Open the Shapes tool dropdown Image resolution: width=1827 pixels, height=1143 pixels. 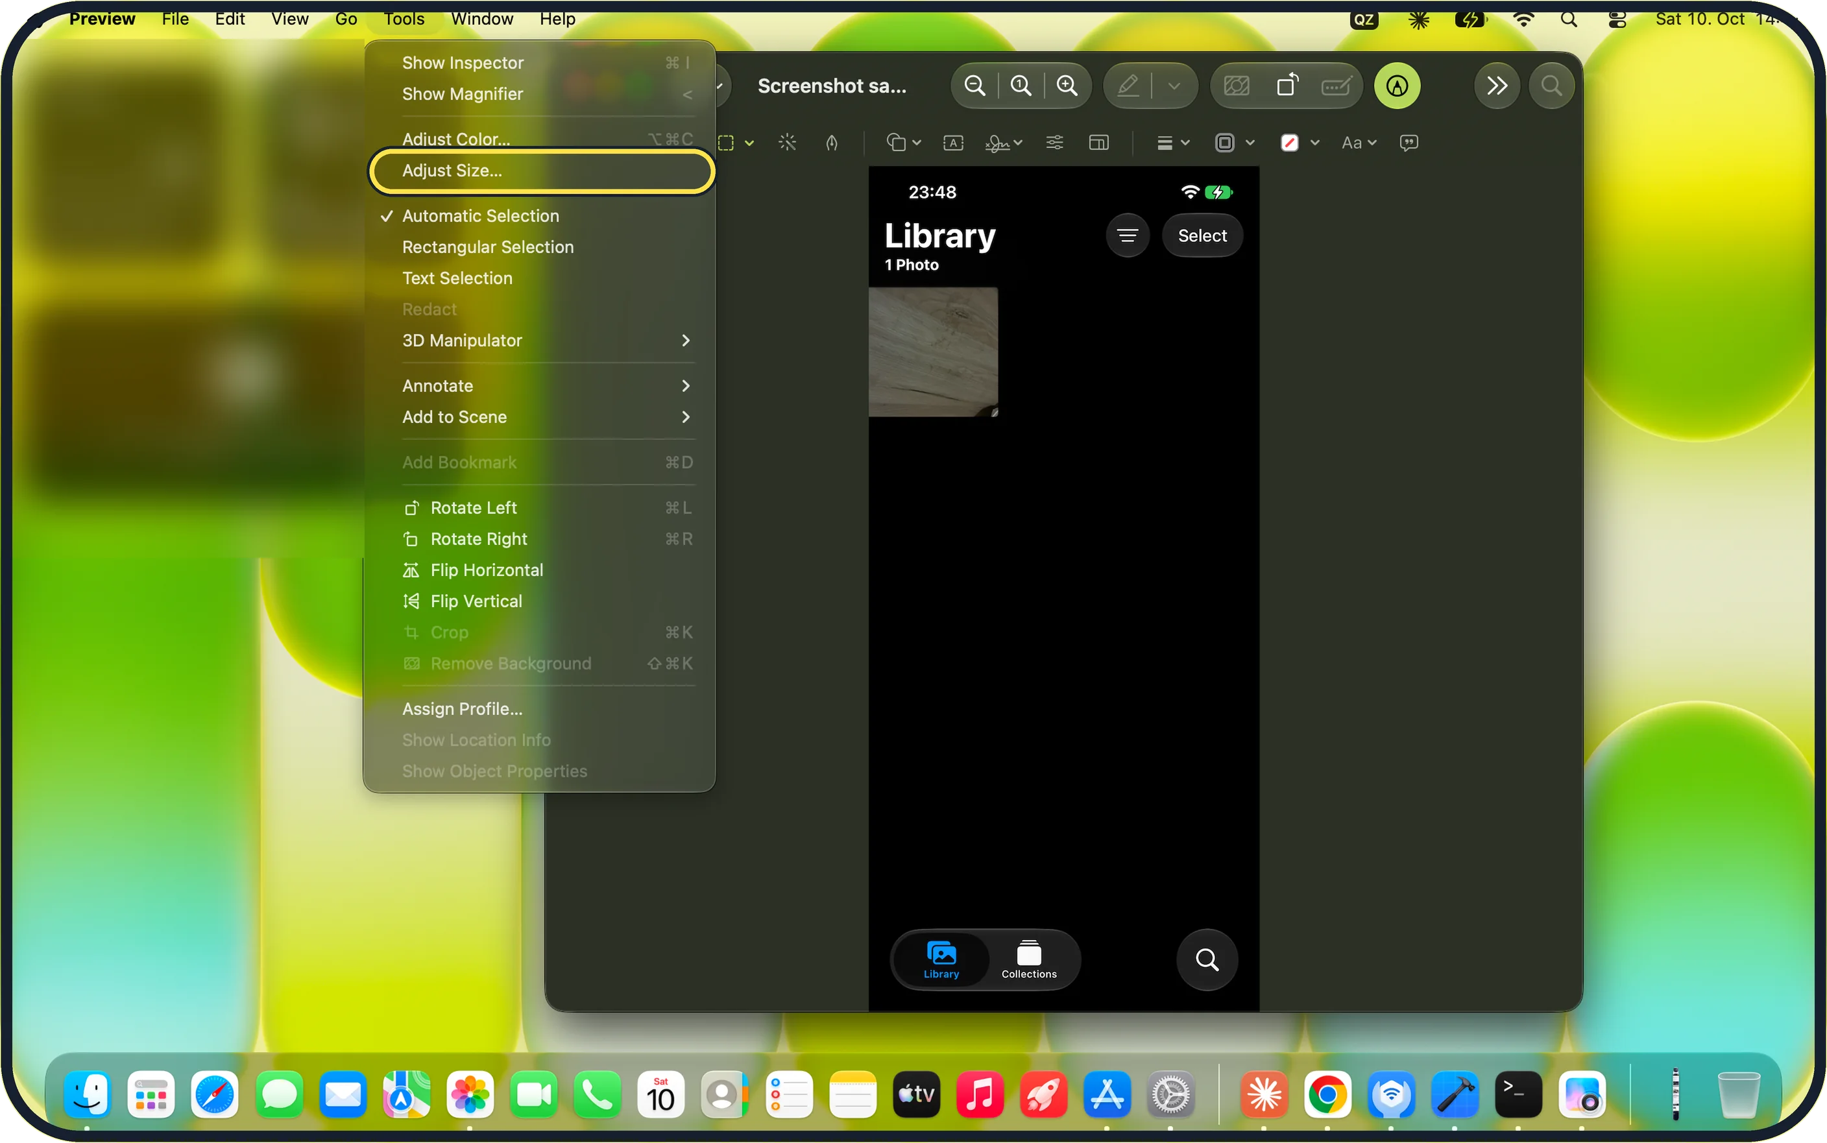pos(902,142)
